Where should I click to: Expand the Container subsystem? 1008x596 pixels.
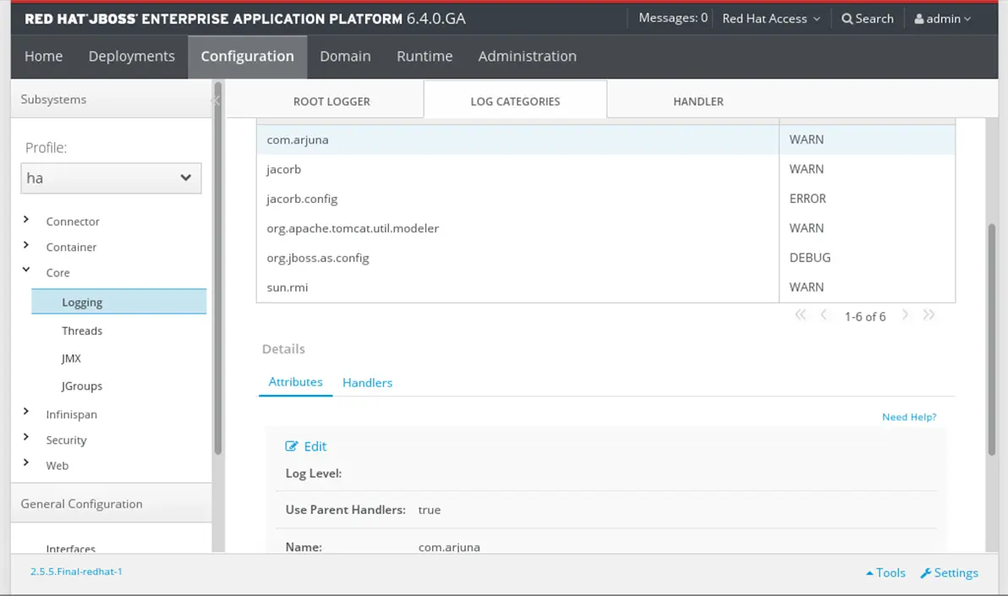tap(25, 245)
